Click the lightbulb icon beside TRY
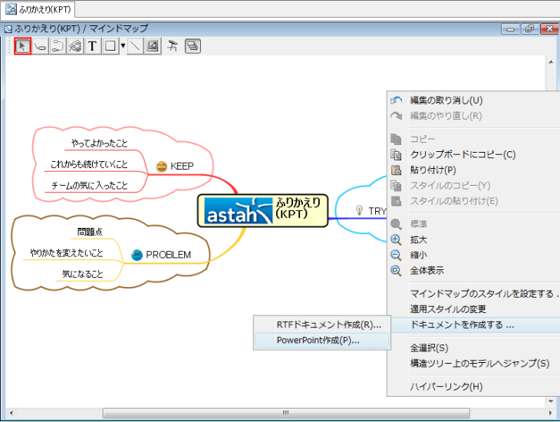This screenshot has height=422, width=560. click(359, 210)
